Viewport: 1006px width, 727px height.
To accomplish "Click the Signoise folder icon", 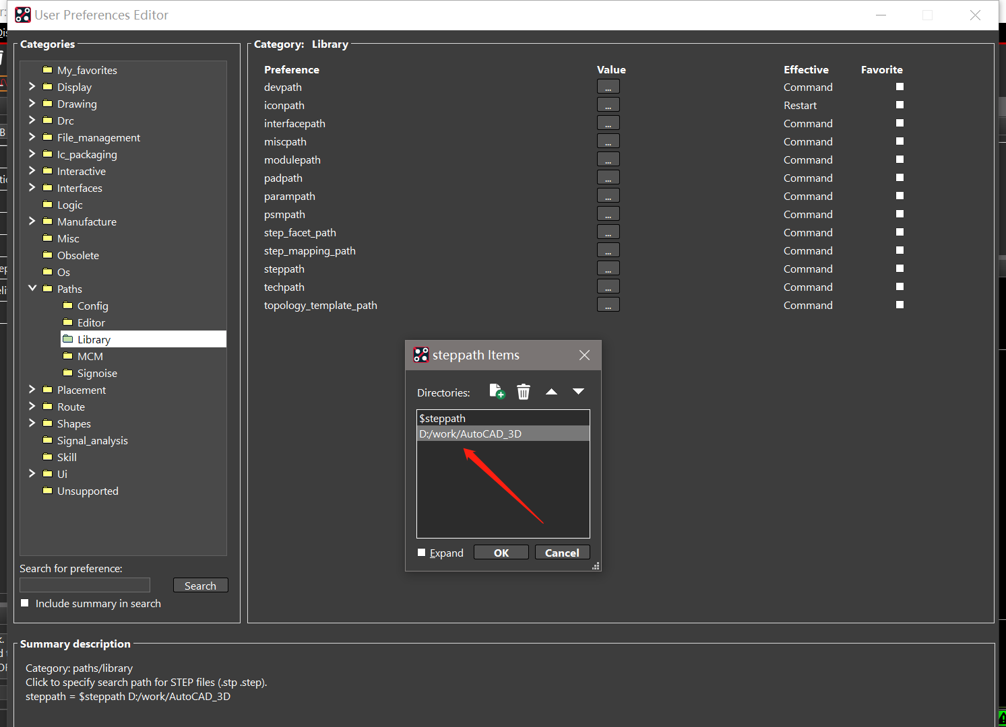I will [x=67, y=372].
